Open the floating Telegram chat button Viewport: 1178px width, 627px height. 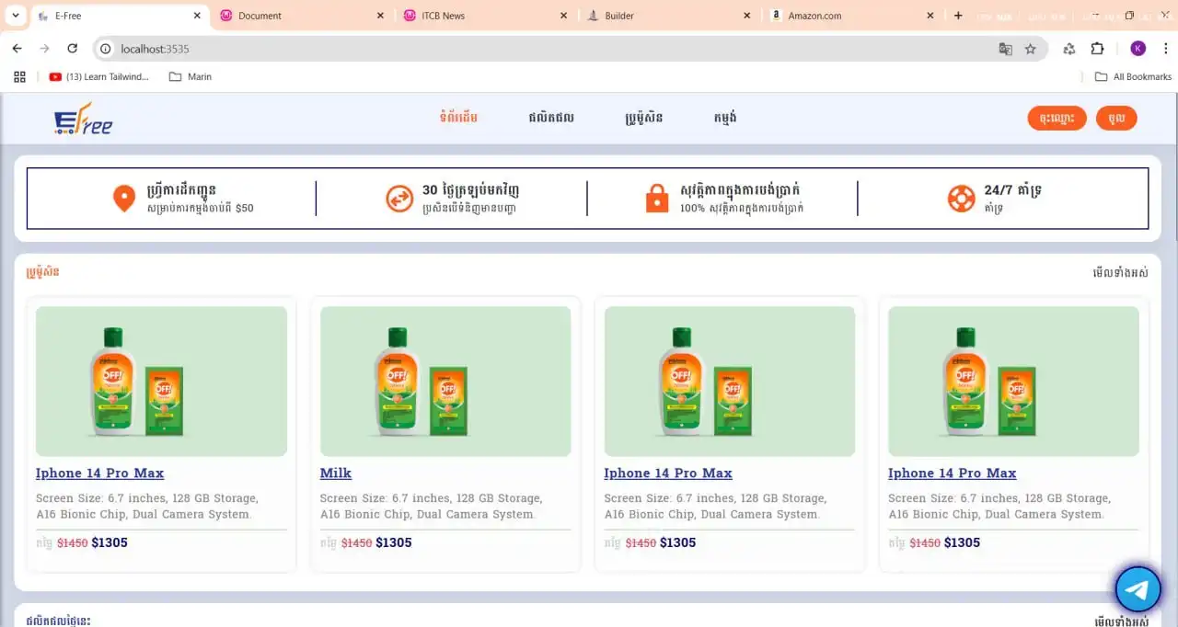(x=1138, y=589)
